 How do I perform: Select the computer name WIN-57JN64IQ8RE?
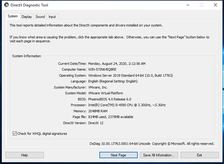(x=102, y=69)
